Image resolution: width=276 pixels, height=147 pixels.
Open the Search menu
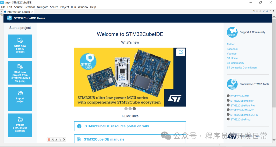54,7
